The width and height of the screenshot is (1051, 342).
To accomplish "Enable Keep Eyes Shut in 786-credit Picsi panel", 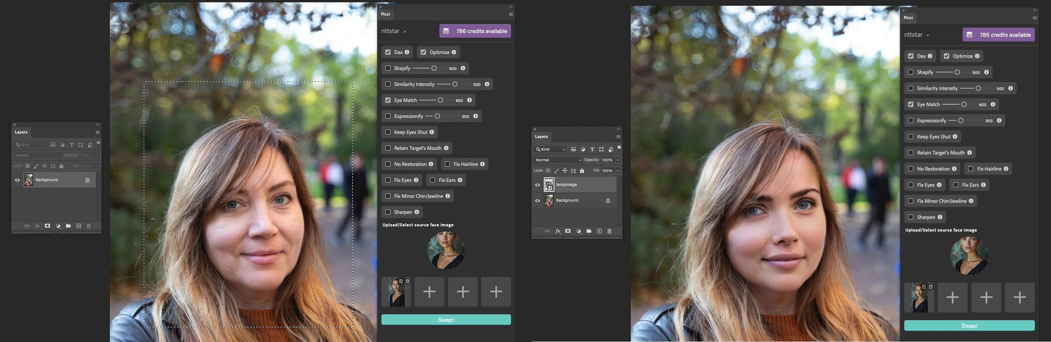I will 388,132.
